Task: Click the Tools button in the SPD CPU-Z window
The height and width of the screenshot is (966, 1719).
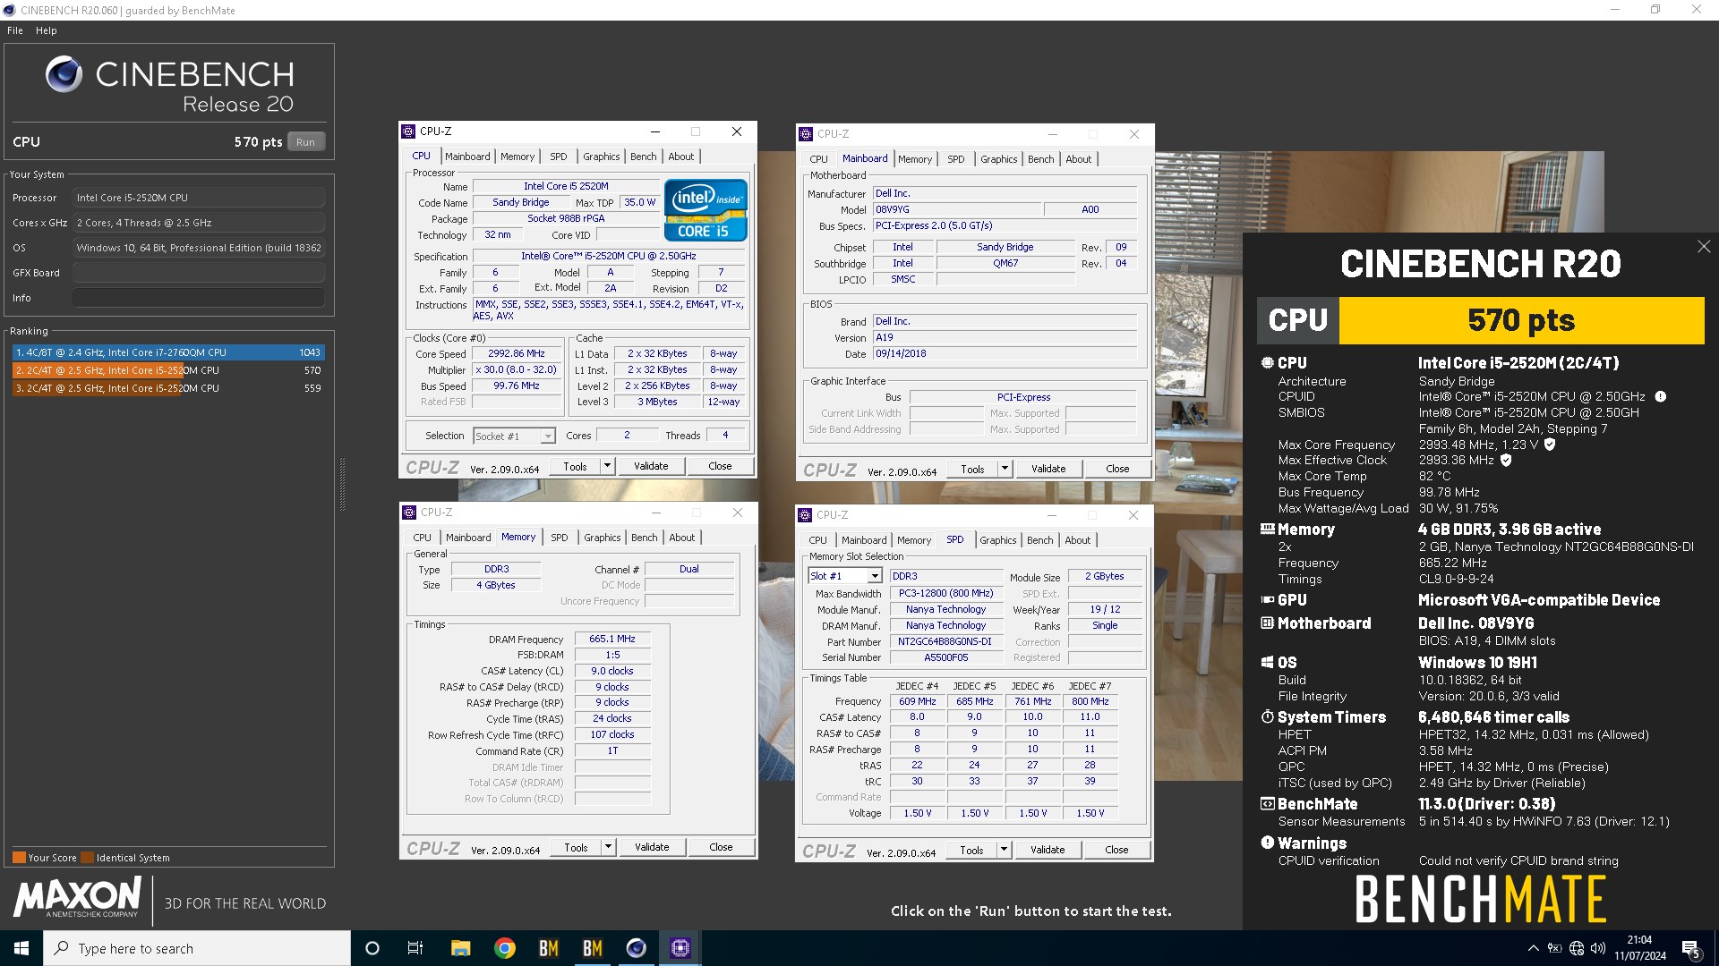Action: coord(971,850)
